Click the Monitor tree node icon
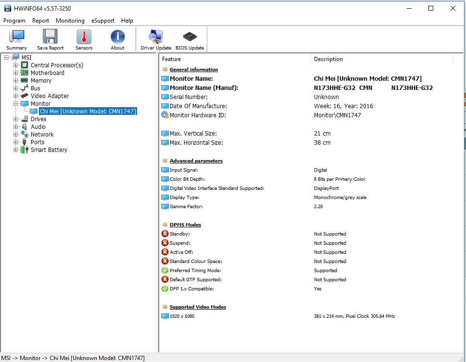The image size is (466, 362). click(25, 103)
